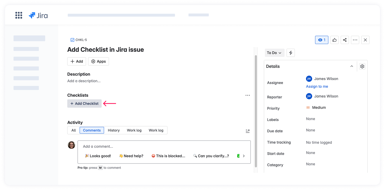385x190 pixels.
Task: Open the Checklists section ellipsis menu
Action: (247, 95)
